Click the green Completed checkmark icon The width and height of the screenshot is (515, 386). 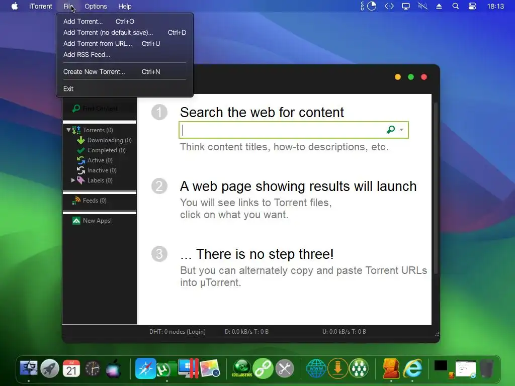click(x=81, y=150)
